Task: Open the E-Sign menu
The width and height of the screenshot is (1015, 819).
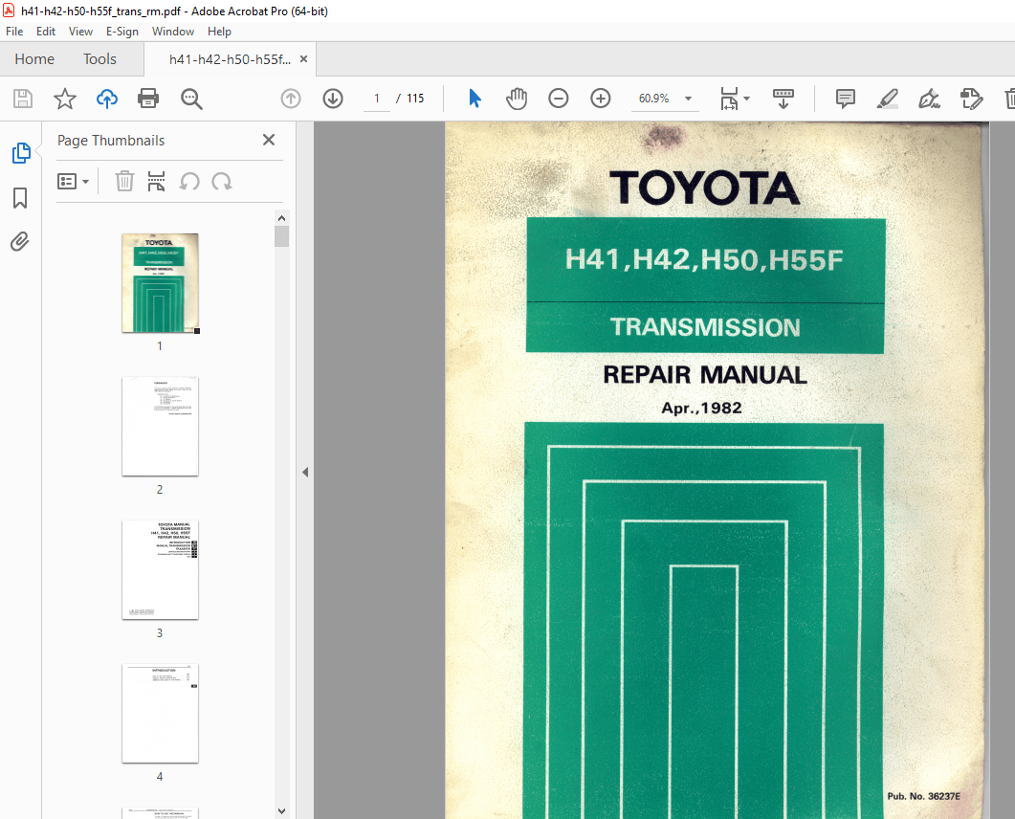Action: pos(122,31)
